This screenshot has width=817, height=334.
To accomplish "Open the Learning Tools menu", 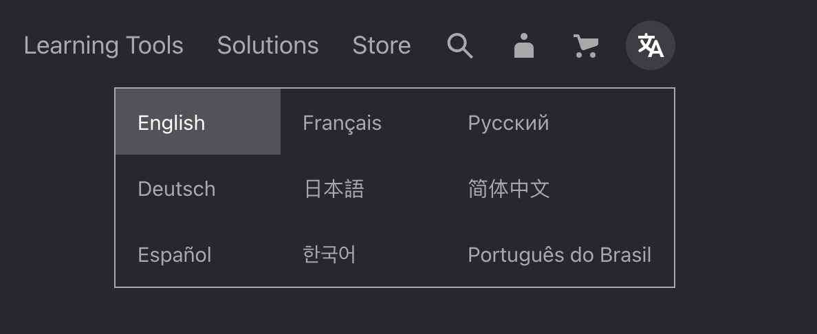I will pos(104,45).
